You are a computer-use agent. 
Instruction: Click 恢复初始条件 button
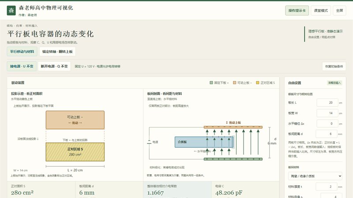[334, 66]
